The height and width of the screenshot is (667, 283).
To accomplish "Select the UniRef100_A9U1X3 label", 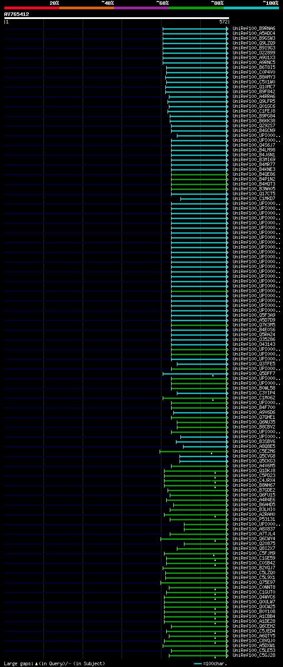I will tap(254, 58).
